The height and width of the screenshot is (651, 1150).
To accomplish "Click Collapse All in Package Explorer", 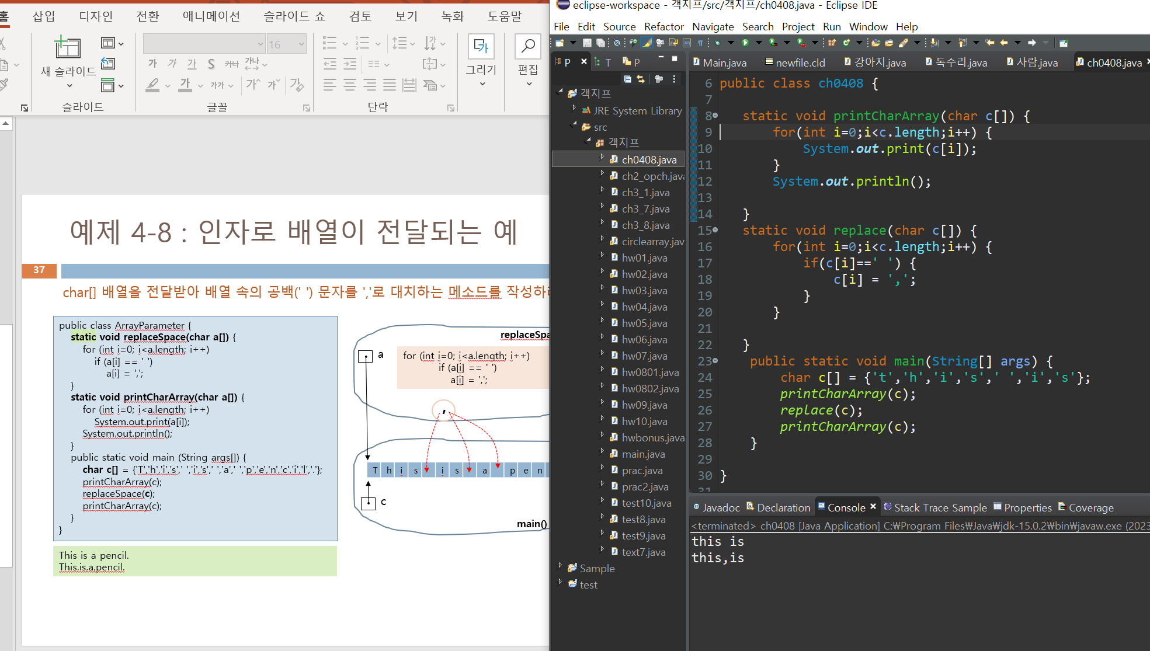I will tap(627, 79).
